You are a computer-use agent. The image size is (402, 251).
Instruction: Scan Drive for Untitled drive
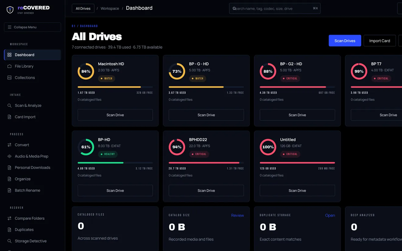click(297, 190)
